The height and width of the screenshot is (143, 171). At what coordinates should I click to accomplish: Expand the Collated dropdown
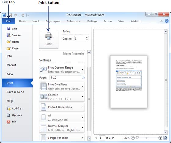click(x=62, y=97)
